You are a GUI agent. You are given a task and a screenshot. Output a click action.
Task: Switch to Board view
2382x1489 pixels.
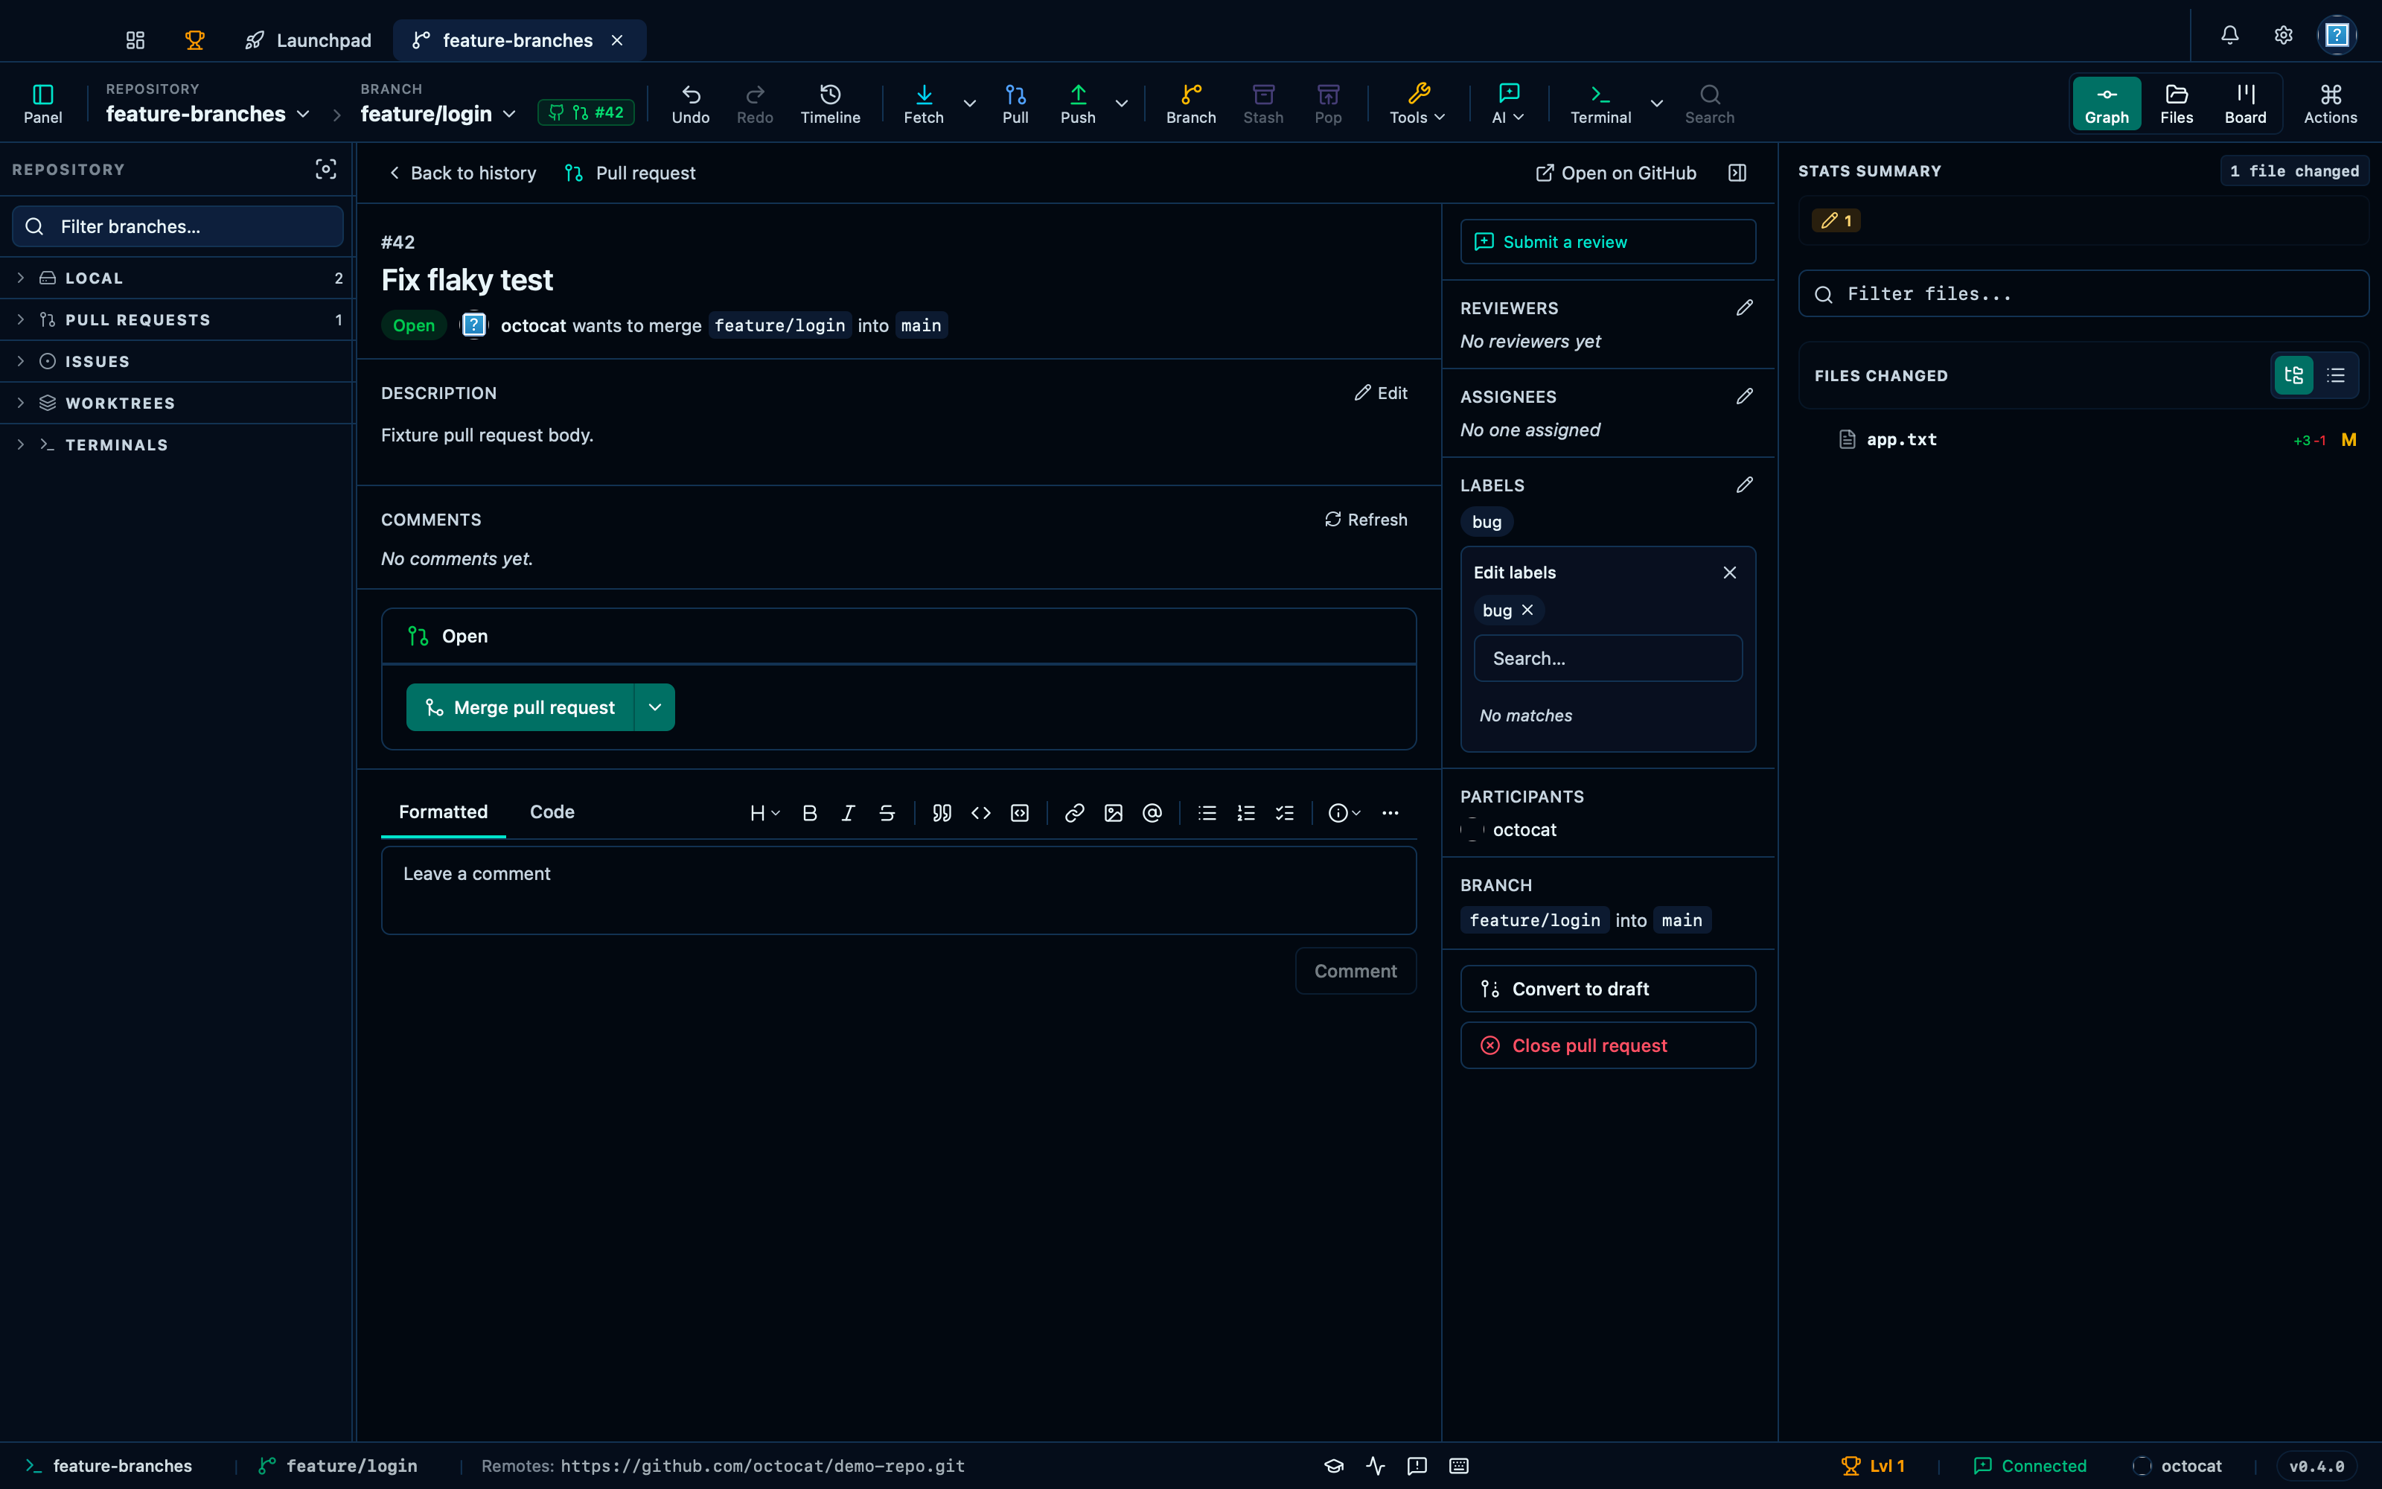click(2245, 103)
